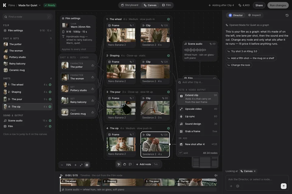Viewport: 292px width, 194px height.
Task: Select shot '3 · The pour' in sidebar
Action: click(27, 99)
